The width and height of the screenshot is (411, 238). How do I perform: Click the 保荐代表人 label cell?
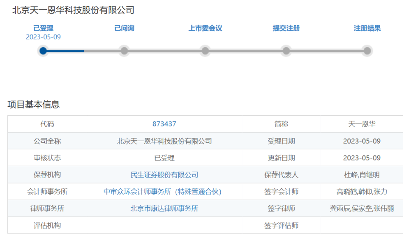coord(281,175)
